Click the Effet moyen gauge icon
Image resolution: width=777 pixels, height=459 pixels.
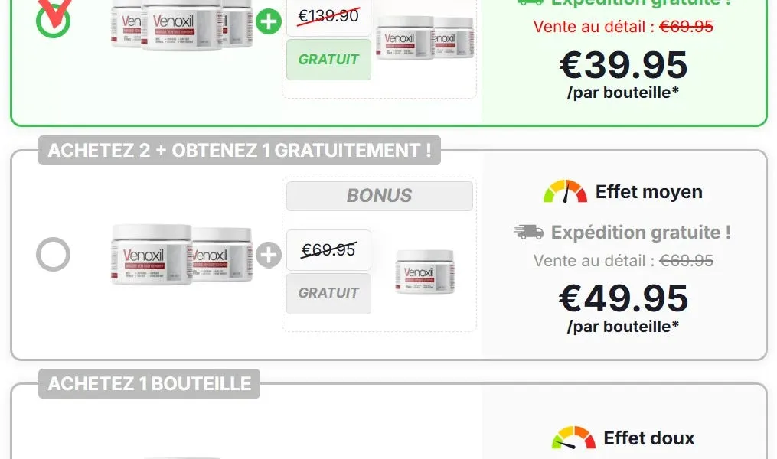tap(565, 191)
